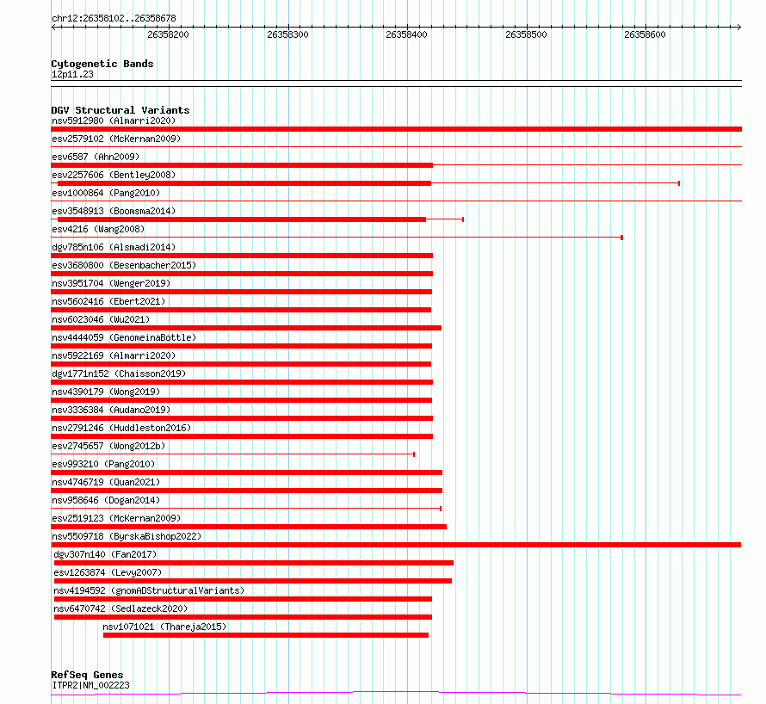Open esv3680800 (Besenbacher2015) variant details
The width and height of the screenshot is (766, 704).
[x=124, y=265]
